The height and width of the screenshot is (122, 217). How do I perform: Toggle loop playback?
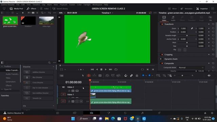click(116, 69)
